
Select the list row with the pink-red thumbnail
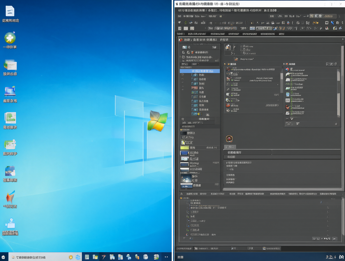(200, 88)
